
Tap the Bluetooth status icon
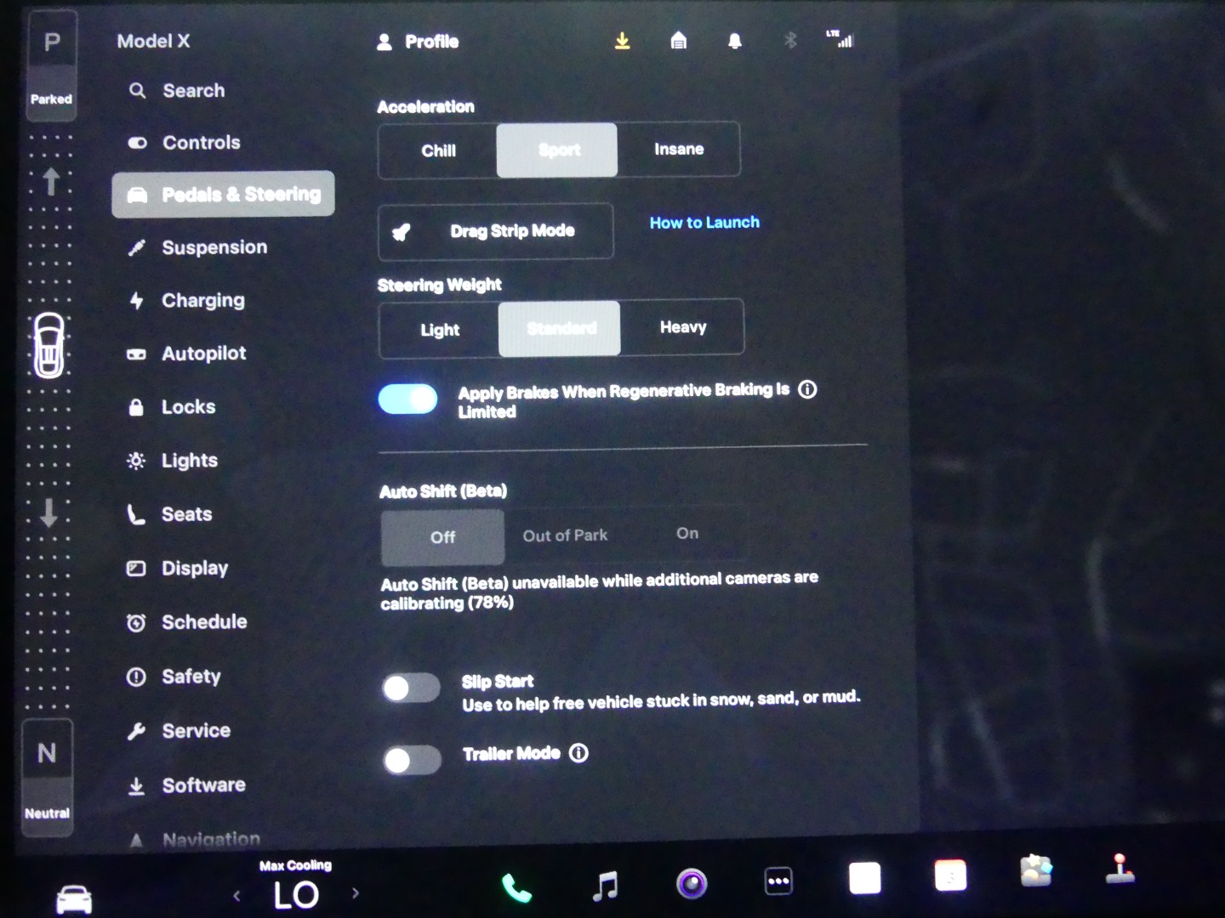click(x=790, y=41)
